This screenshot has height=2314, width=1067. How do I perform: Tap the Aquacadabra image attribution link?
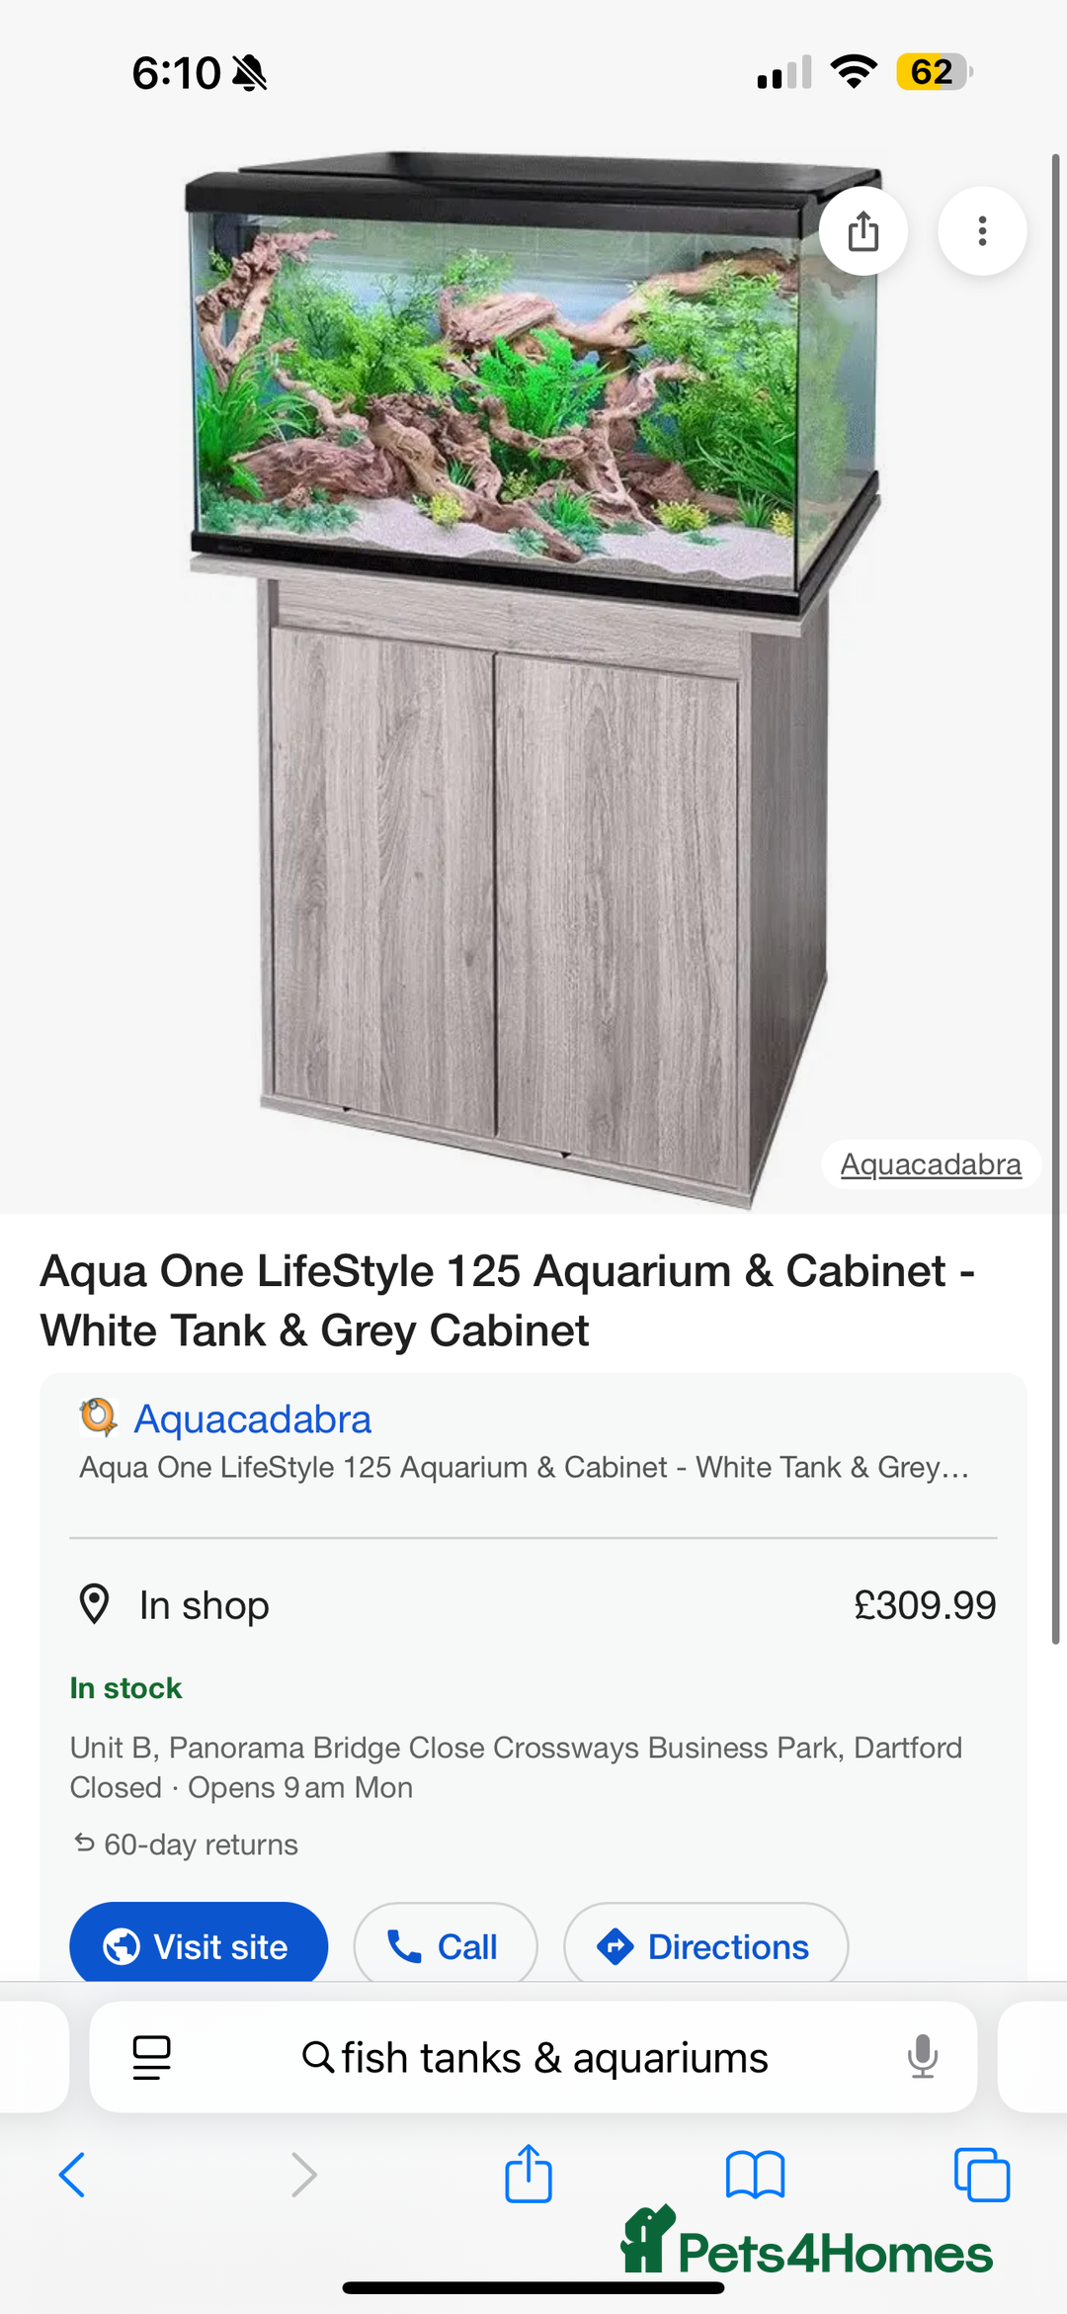(930, 1164)
